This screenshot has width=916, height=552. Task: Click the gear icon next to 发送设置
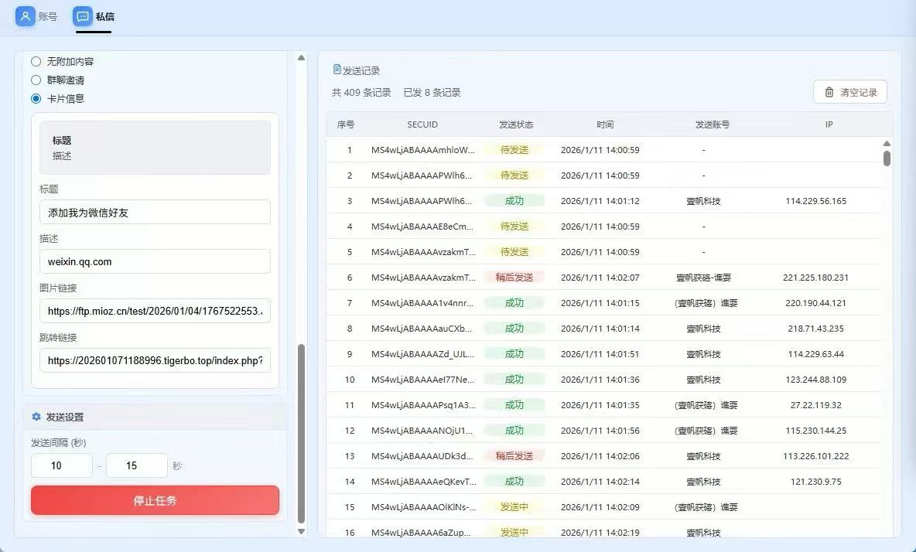point(36,417)
